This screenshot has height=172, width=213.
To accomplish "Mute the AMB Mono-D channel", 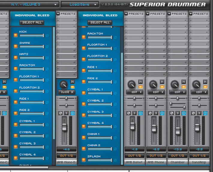I will [x=72, y=113].
